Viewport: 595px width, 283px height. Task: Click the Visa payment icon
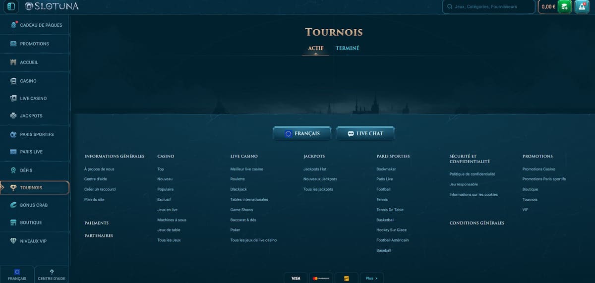(x=296, y=279)
